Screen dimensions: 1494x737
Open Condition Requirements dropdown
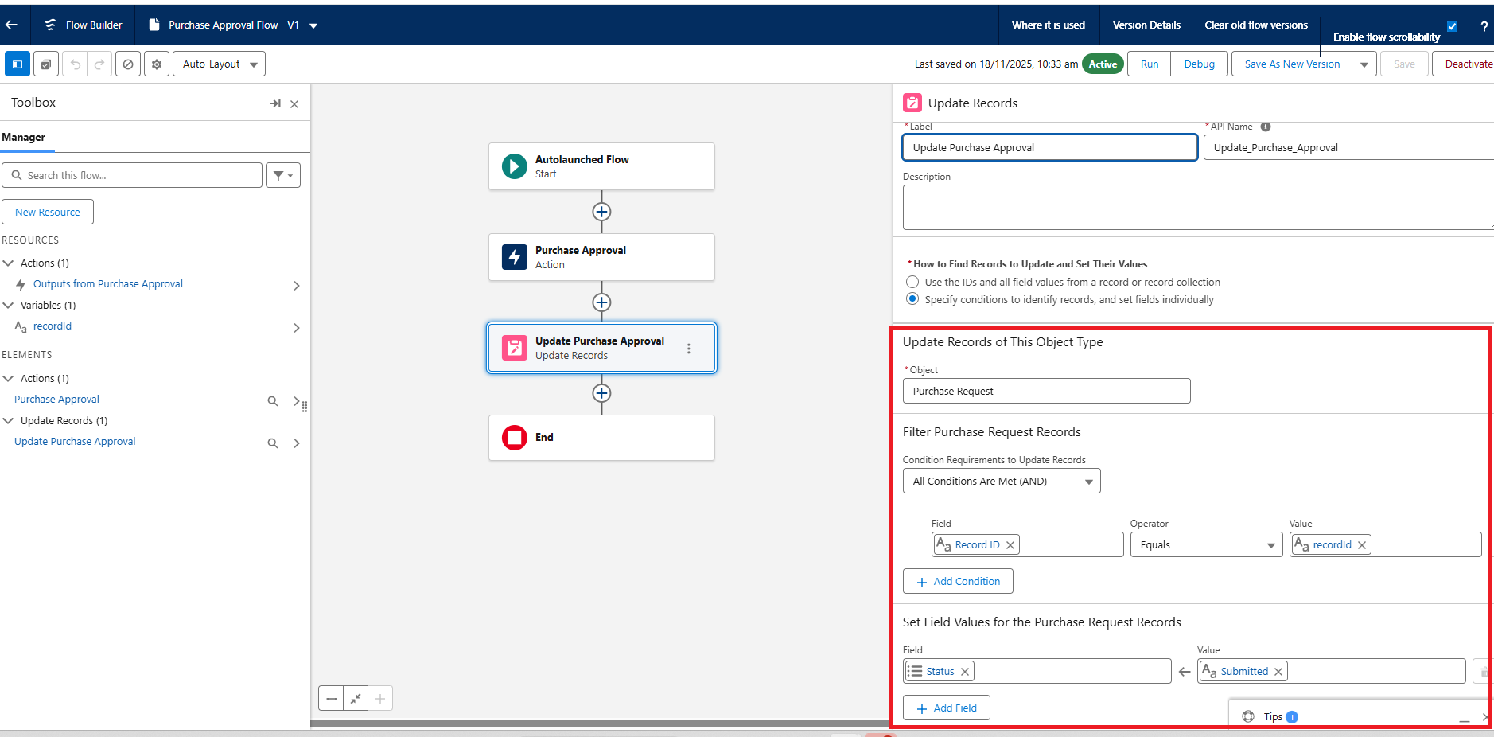tap(1001, 481)
